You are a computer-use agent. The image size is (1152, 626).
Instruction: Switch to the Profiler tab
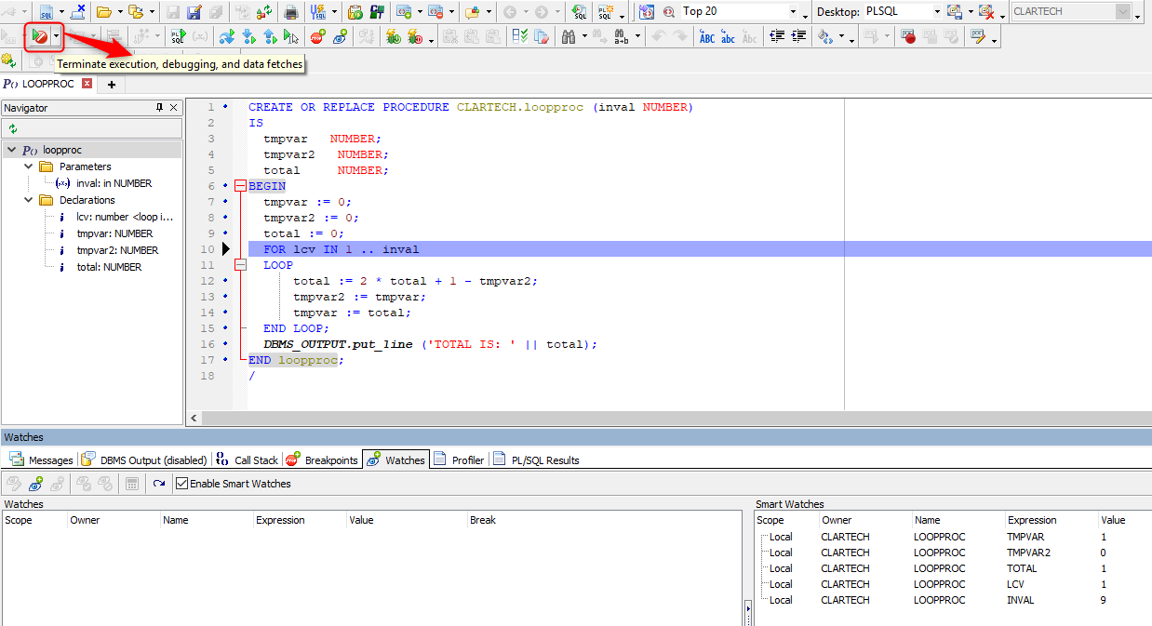click(459, 460)
